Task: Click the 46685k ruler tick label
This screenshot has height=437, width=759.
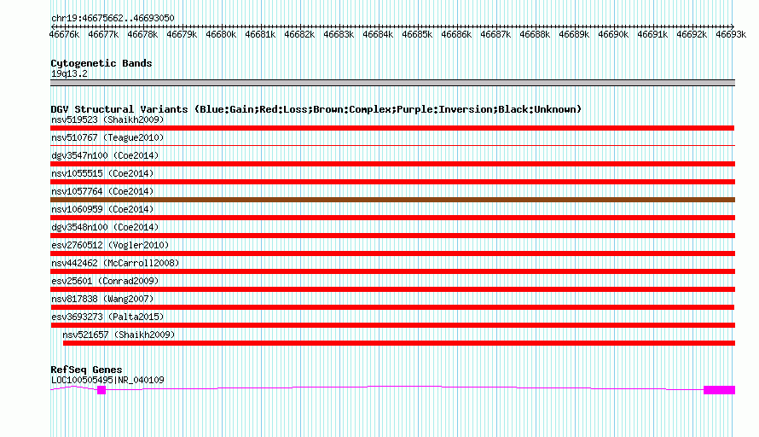Action: [x=417, y=35]
